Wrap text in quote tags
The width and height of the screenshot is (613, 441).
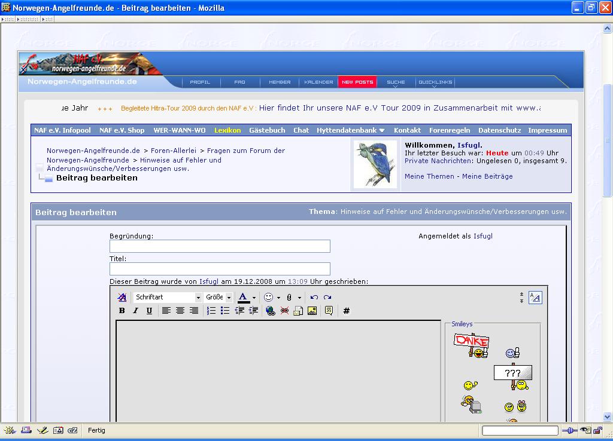point(329,311)
